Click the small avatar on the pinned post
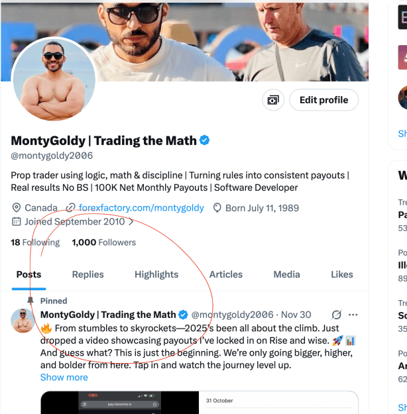407x414 pixels. 23,321
